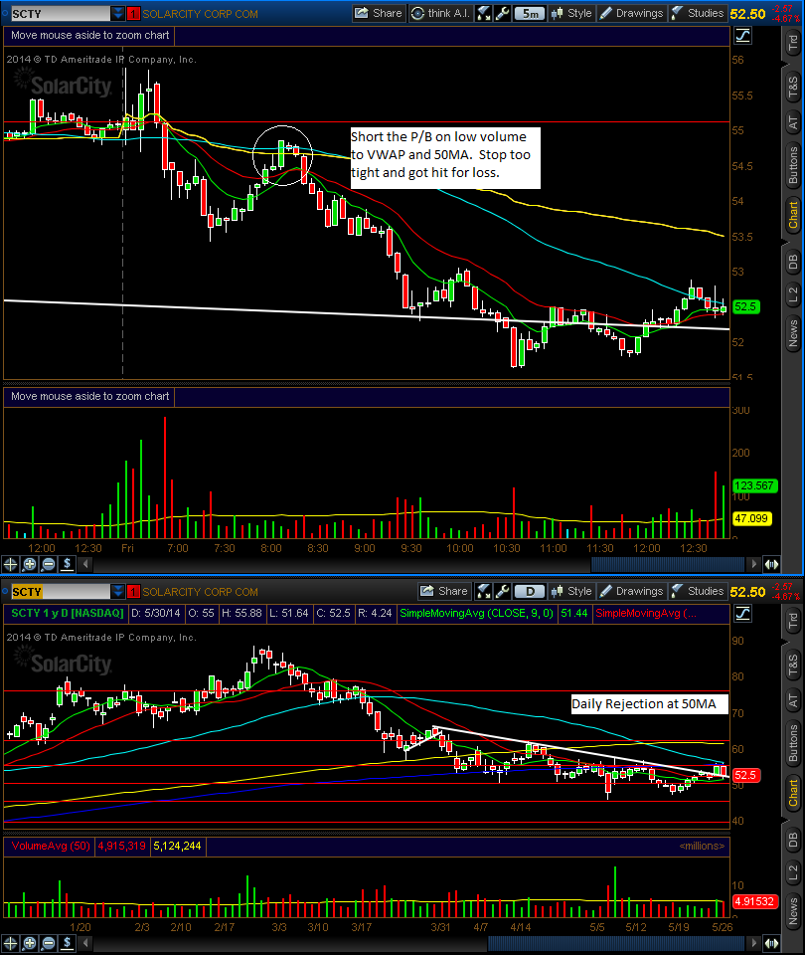Image resolution: width=805 pixels, height=955 pixels.
Task: Click zoom in magnifier under upper chart
Action: tap(29, 564)
